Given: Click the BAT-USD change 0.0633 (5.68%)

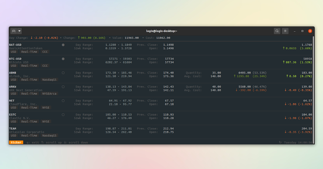Looking at the screenshot, I should [x=297, y=48].
